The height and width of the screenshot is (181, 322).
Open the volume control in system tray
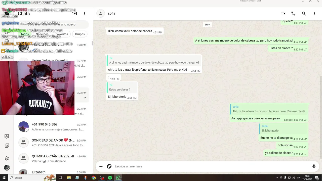293,178
